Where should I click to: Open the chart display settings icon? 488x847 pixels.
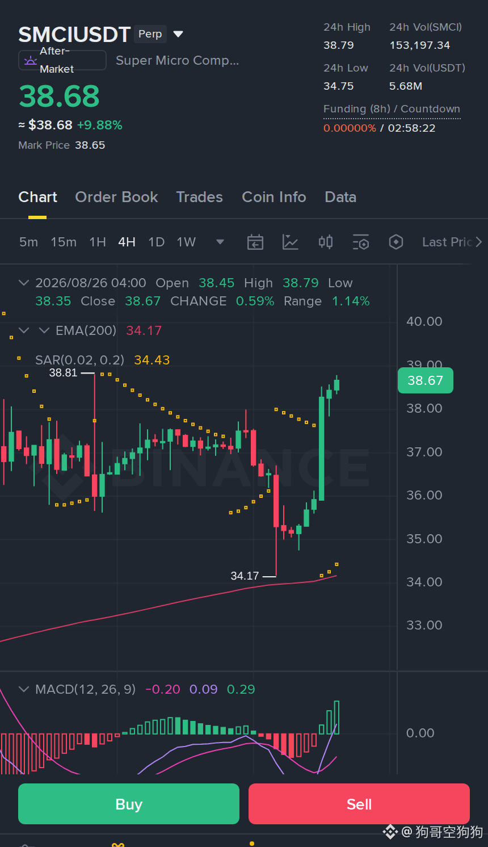click(361, 242)
